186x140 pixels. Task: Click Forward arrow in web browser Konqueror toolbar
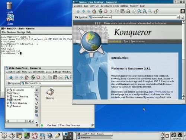tap(89, 12)
